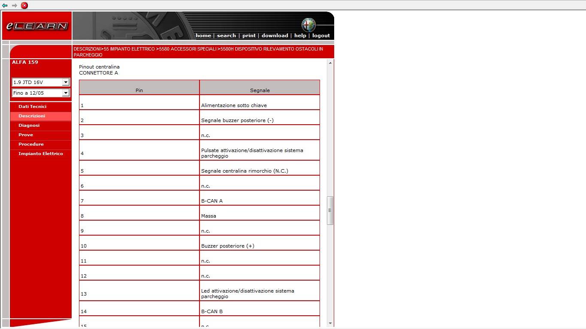Open Procedure in the sidebar
Image resolution: width=586 pixels, height=329 pixels.
[31, 144]
